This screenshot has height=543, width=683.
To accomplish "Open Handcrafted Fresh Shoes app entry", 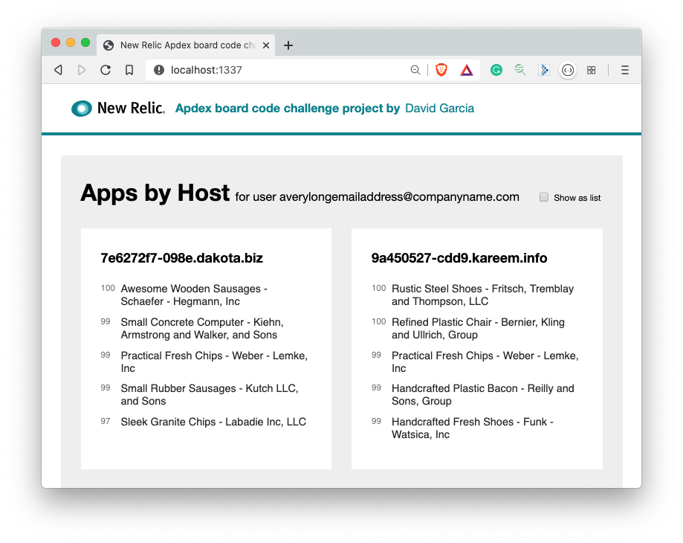I will [473, 428].
